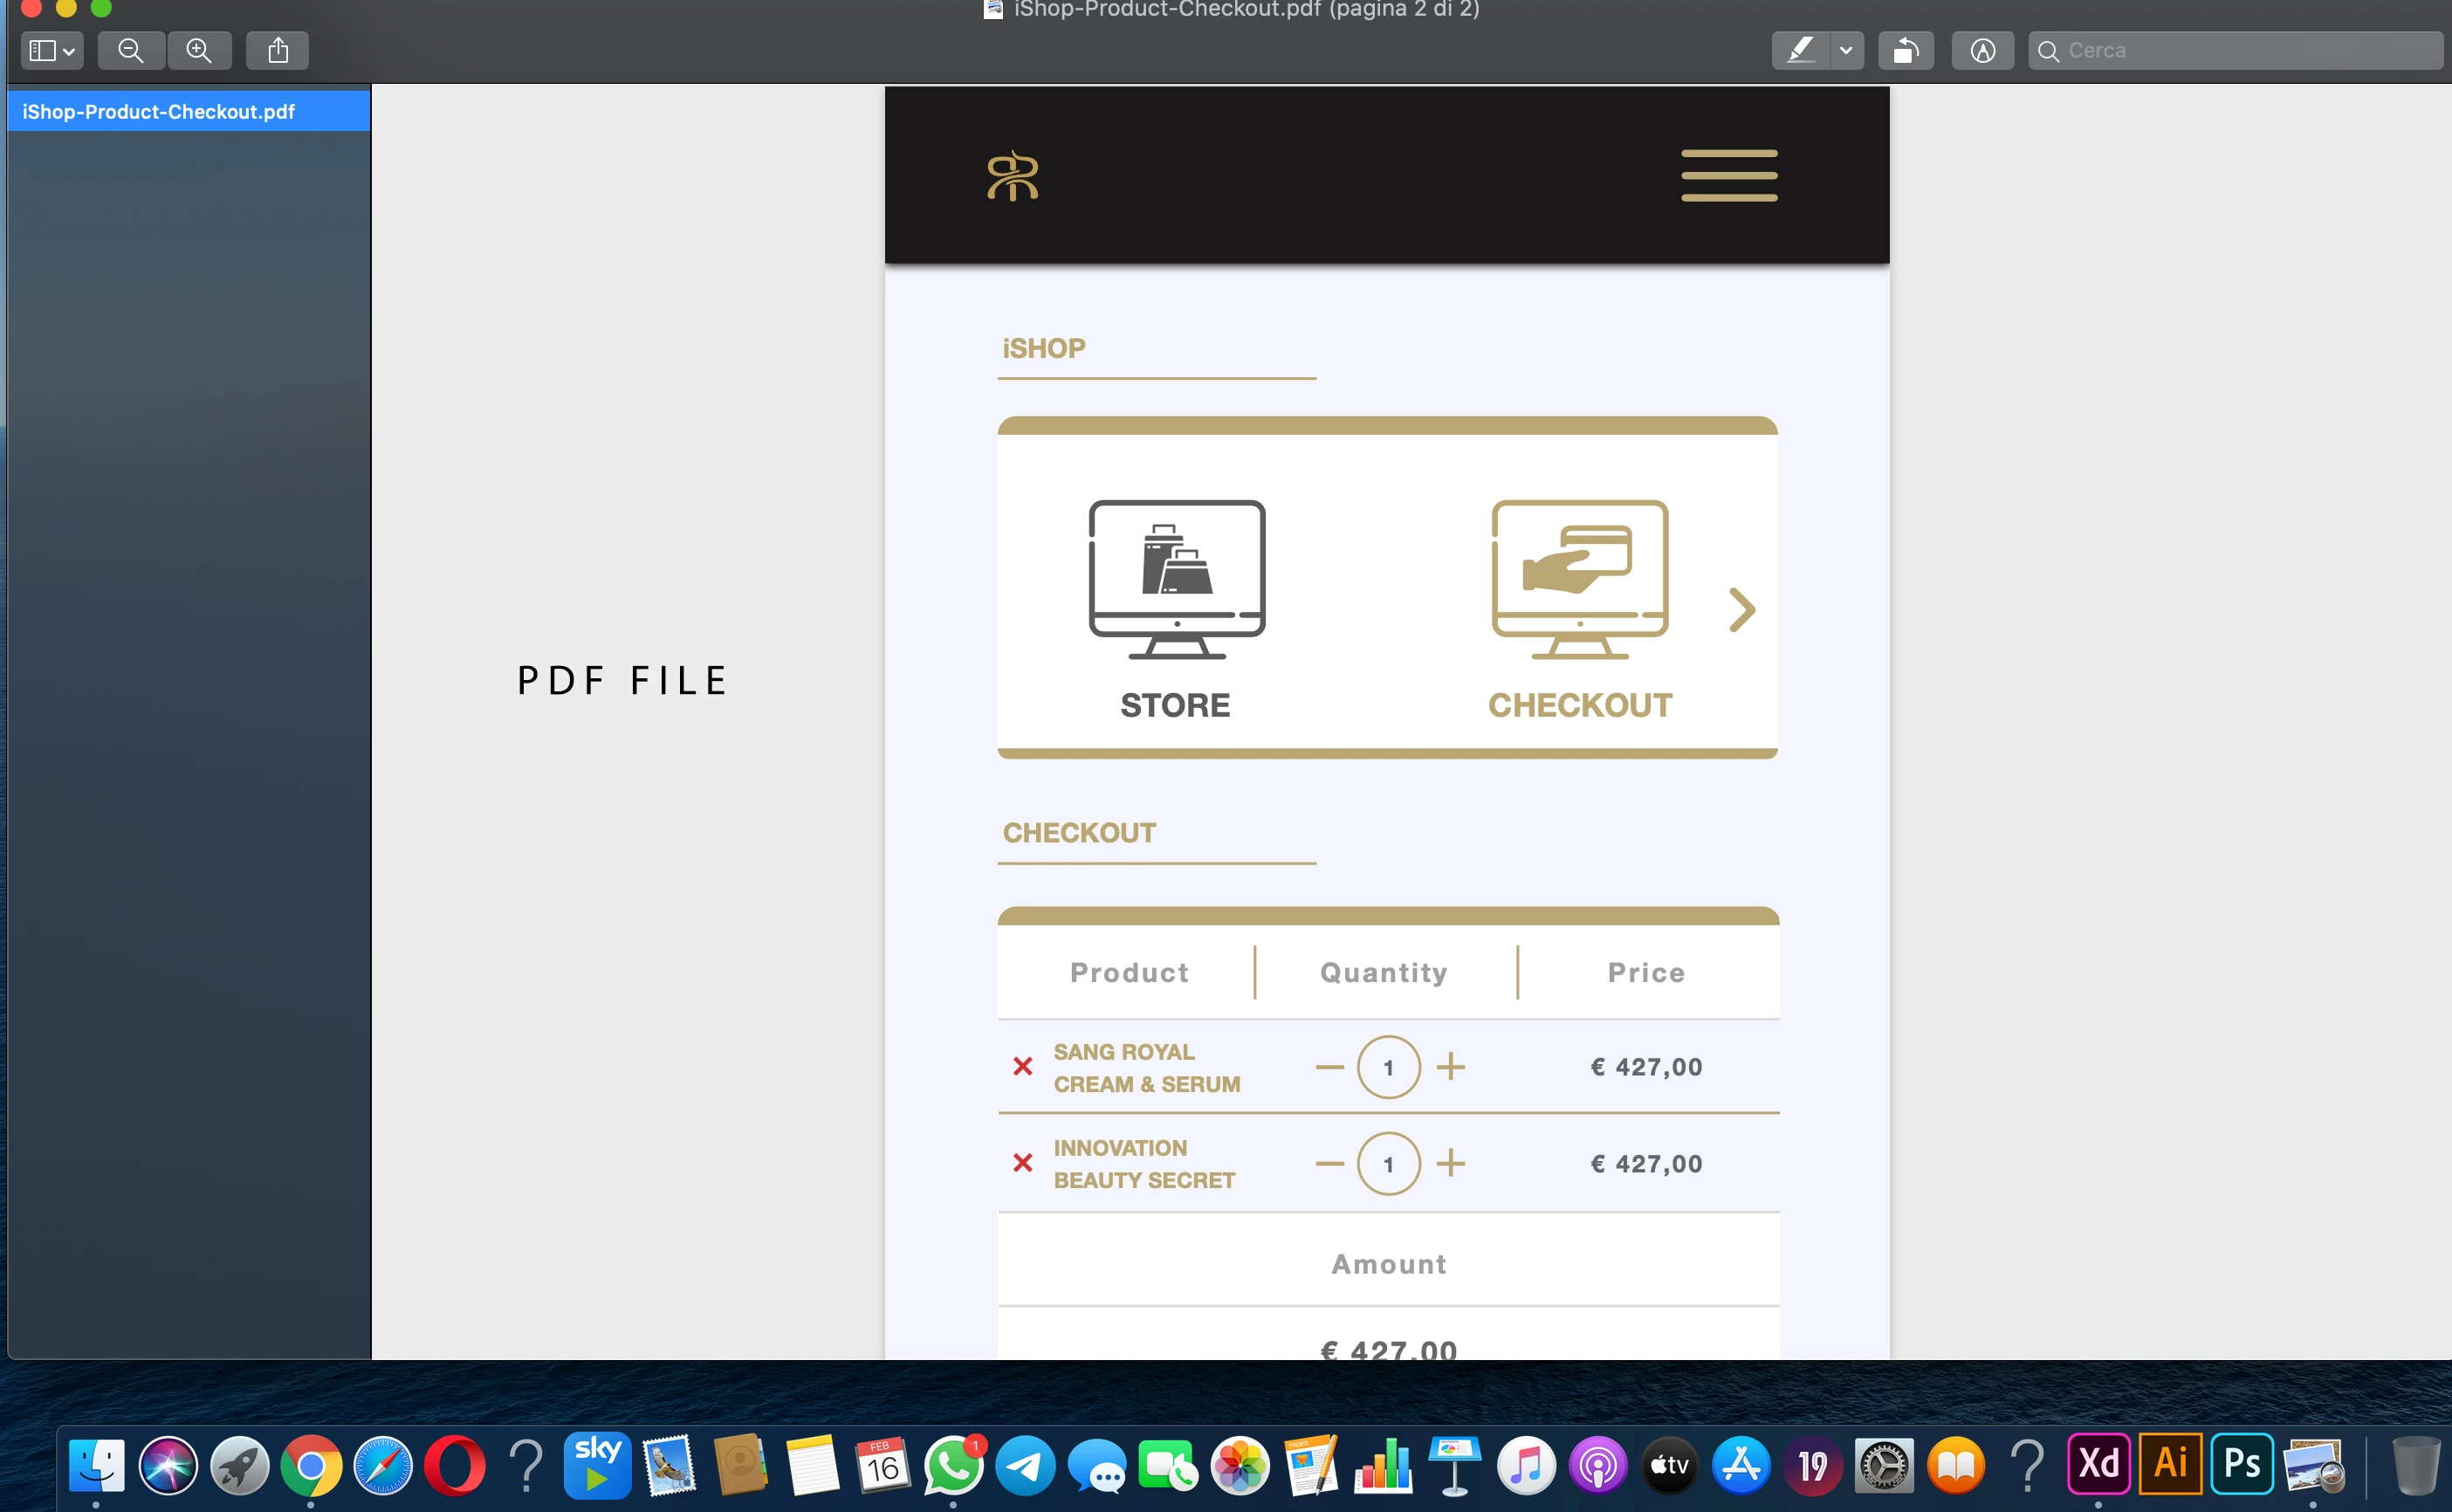Expand highlight color dropdown arrow
This screenshot has width=2452, height=1512.
click(x=1846, y=50)
